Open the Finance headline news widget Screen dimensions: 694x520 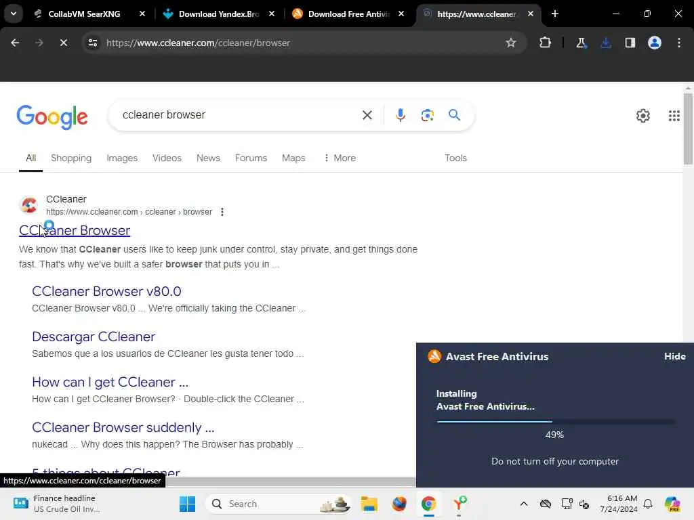(57, 504)
